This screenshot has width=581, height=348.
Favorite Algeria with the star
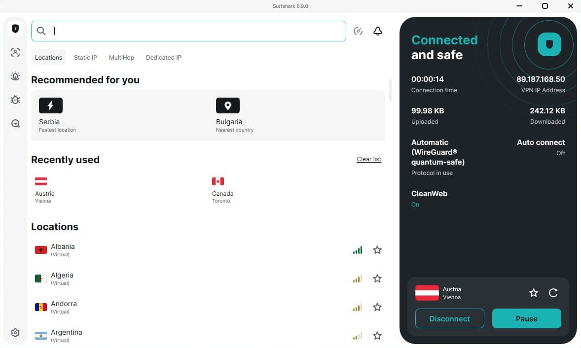(377, 278)
